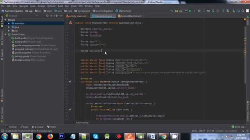Toggle the Gradle tool window on right edge
The height and width of the screenshot is (140, 250).
point(248,20)
